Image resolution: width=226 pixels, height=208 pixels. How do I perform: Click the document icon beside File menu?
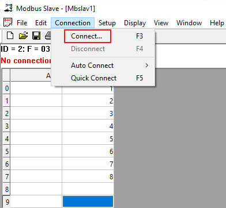[8, 22]
